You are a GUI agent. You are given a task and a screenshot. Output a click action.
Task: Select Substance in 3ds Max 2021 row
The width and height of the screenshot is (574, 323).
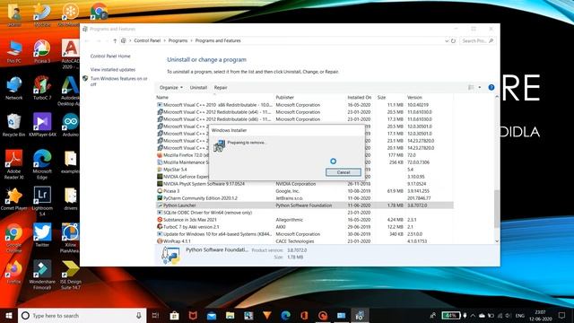305,220
